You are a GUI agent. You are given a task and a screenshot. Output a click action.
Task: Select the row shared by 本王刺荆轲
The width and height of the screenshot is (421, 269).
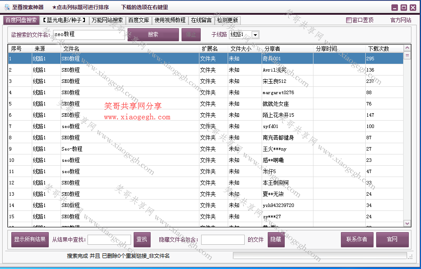(x=205, y=183)
